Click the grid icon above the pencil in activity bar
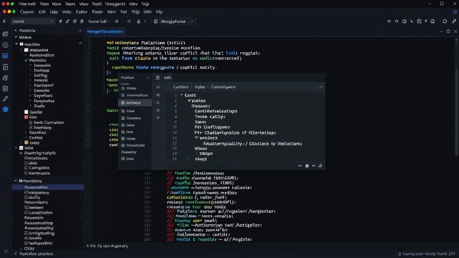 click(5, 88)
